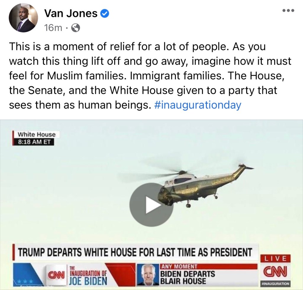Click the #INAUGURATION tag under CNN logo
This screenshot has width=303, height=290.
[x=275, y=284]
